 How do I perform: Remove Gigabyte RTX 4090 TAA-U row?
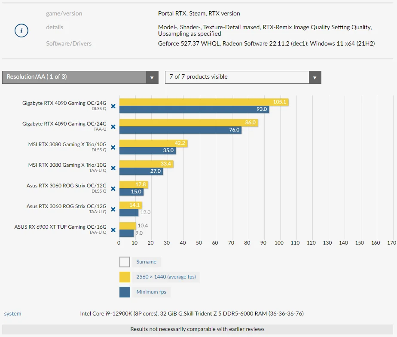point(113,127)
